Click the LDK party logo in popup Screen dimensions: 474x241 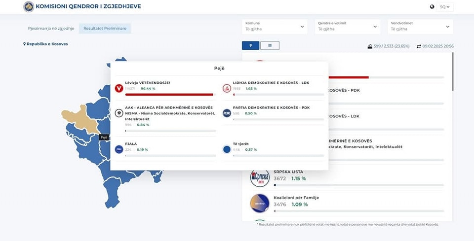(x=227, y=88)
